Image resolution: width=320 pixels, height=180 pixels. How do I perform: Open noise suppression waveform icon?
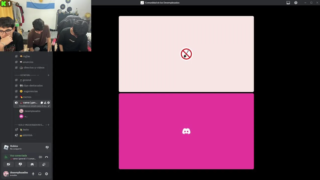point(40,157)
